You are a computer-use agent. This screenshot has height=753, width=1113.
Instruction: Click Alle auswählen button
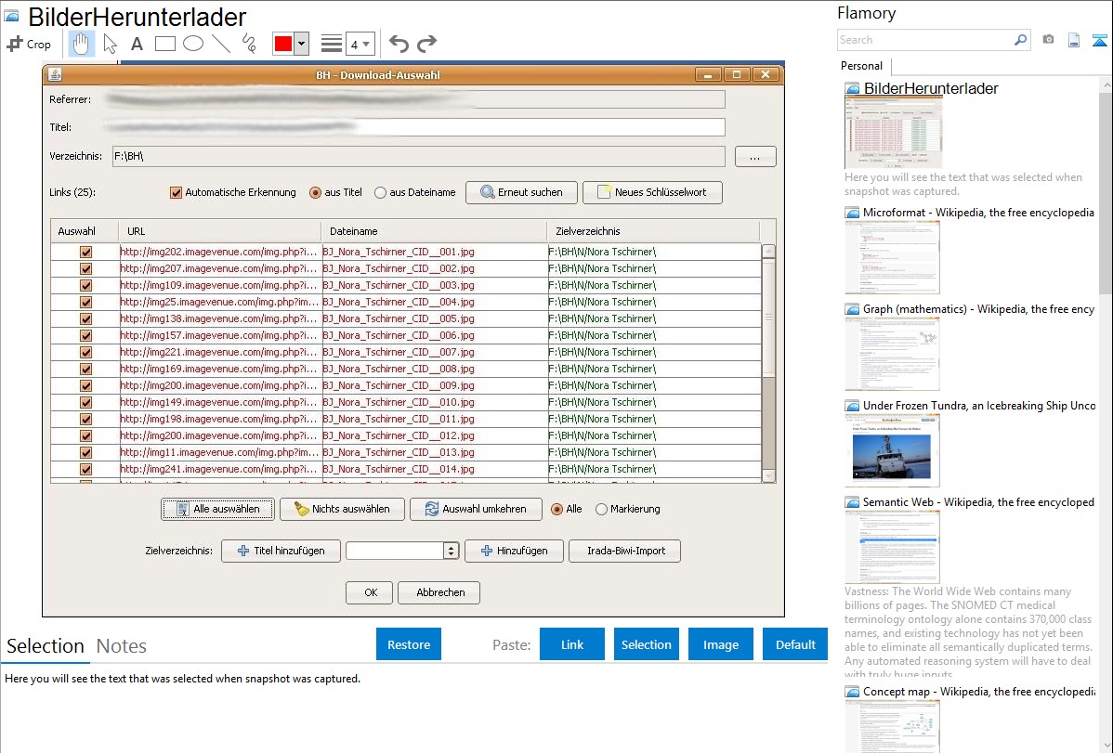click(218, 509)
